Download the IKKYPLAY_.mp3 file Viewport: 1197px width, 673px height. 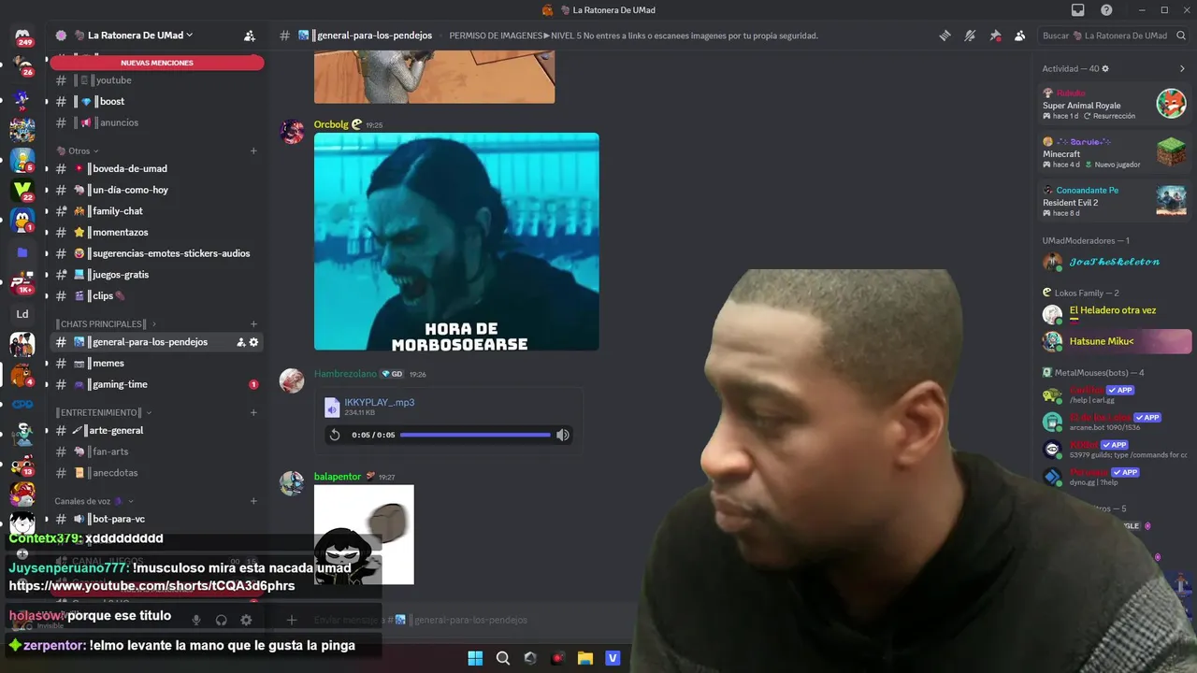(379, 402)
